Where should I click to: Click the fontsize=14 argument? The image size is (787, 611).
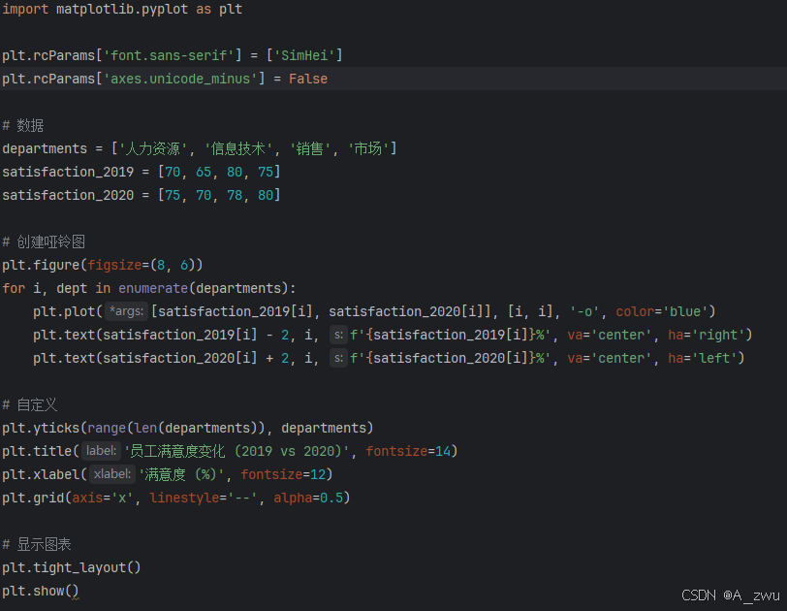(x=408, y=451)
